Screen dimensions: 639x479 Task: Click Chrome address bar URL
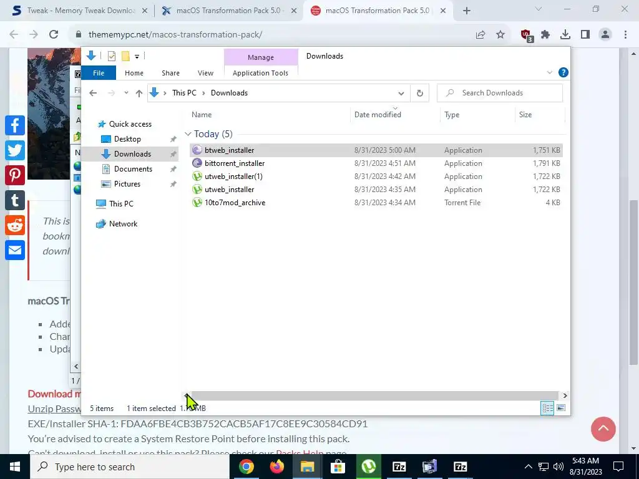(175, 35)
